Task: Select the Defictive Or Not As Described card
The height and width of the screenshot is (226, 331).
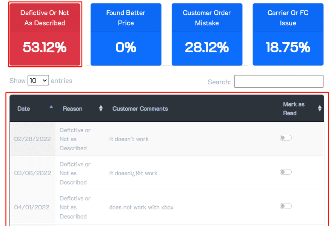Action: 45,35
